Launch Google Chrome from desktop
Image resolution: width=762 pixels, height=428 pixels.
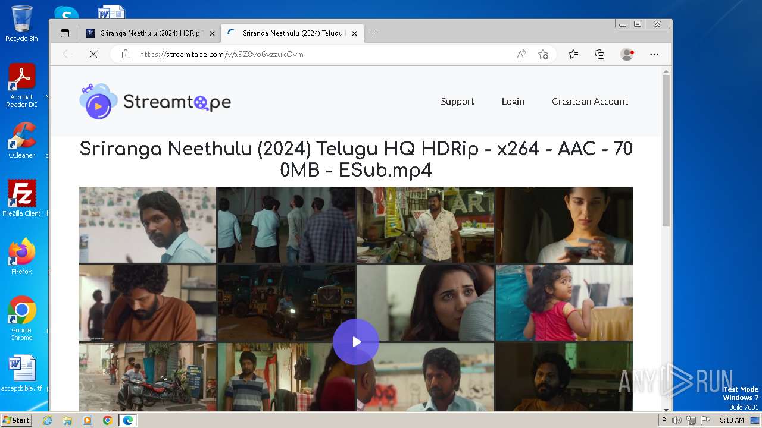click(21, 319)
